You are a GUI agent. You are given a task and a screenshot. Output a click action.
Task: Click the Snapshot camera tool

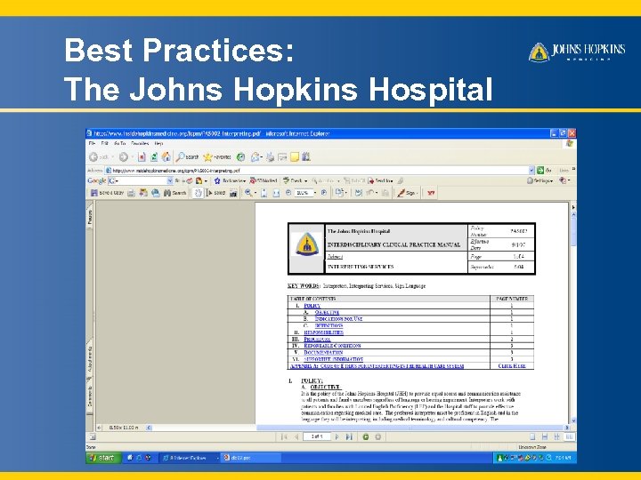[233, 193]
